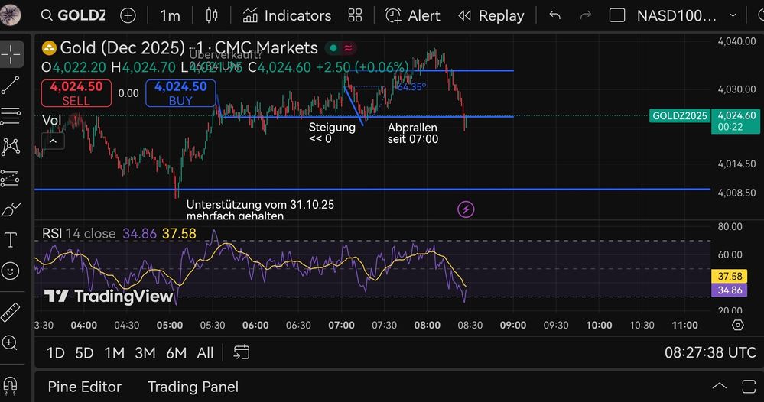Open the Indicators dialog
764x402 pixels.
287,15
